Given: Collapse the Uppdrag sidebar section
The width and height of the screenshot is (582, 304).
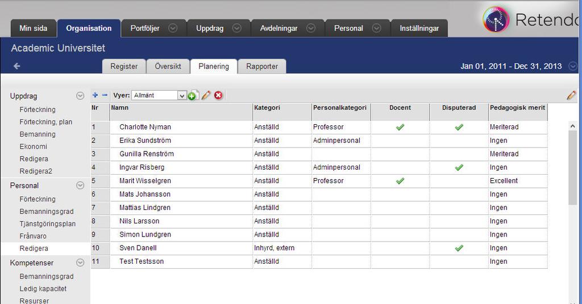Looking at the screenshot, I should (80, 96).
